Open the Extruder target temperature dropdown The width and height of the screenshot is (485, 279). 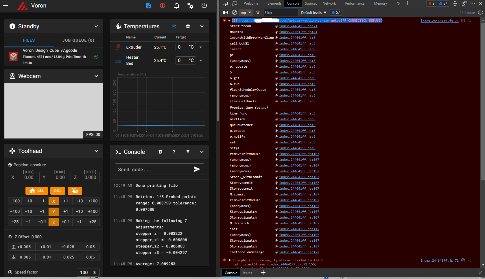pos(201,47)
